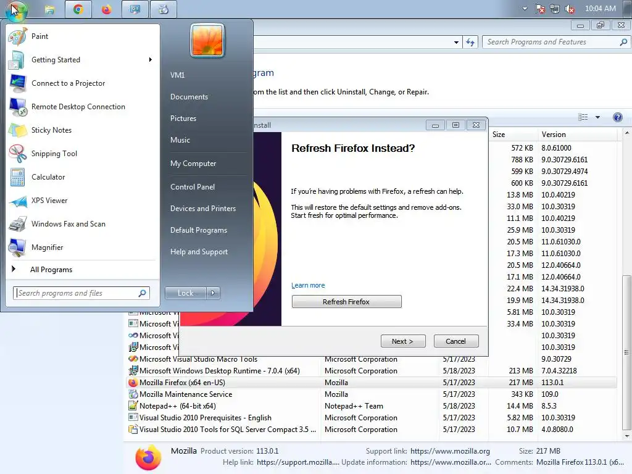Refresh the address bar location
This screenshot has width=632, height=474.
(x=470, y=42)
